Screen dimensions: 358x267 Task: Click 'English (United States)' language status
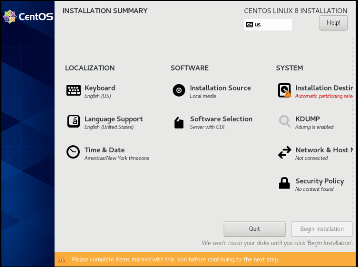(x=109, y=127)
